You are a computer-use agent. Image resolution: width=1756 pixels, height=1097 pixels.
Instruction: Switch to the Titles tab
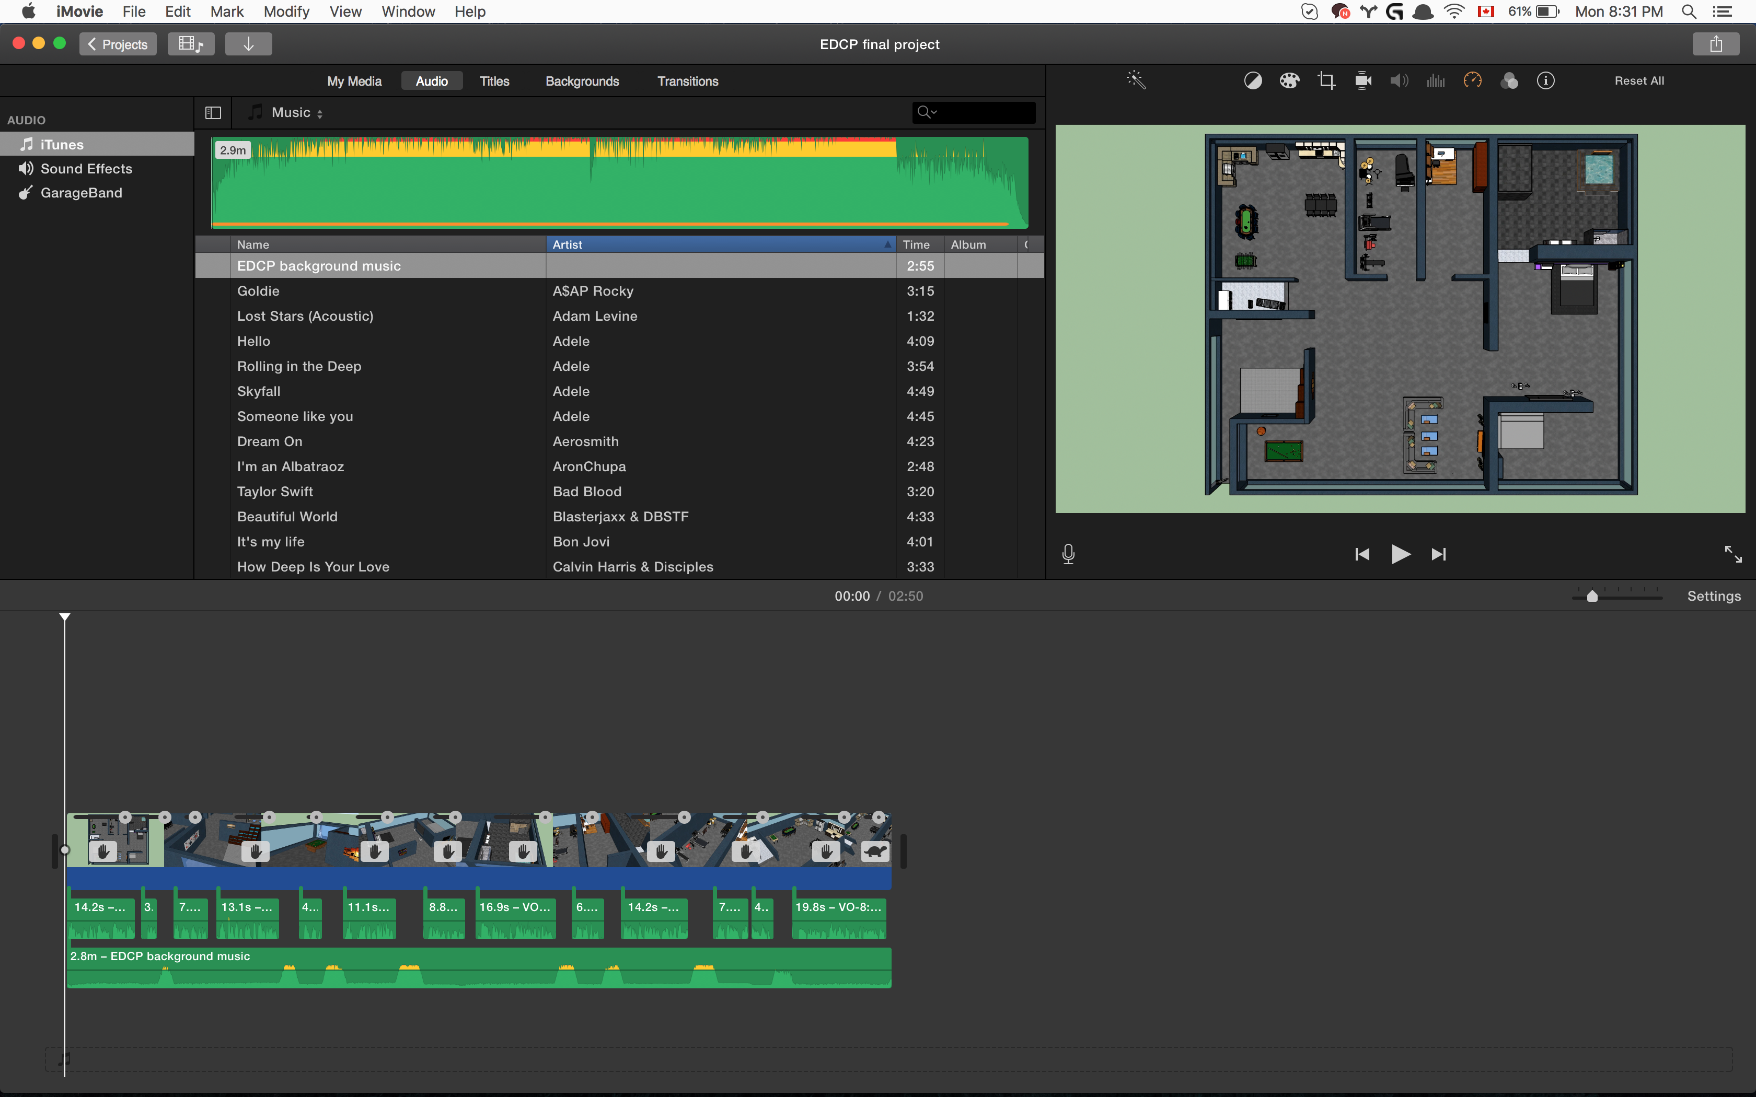coord(494,81)
